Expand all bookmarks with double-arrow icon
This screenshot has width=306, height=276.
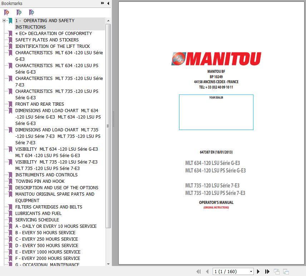pos(103,3)
